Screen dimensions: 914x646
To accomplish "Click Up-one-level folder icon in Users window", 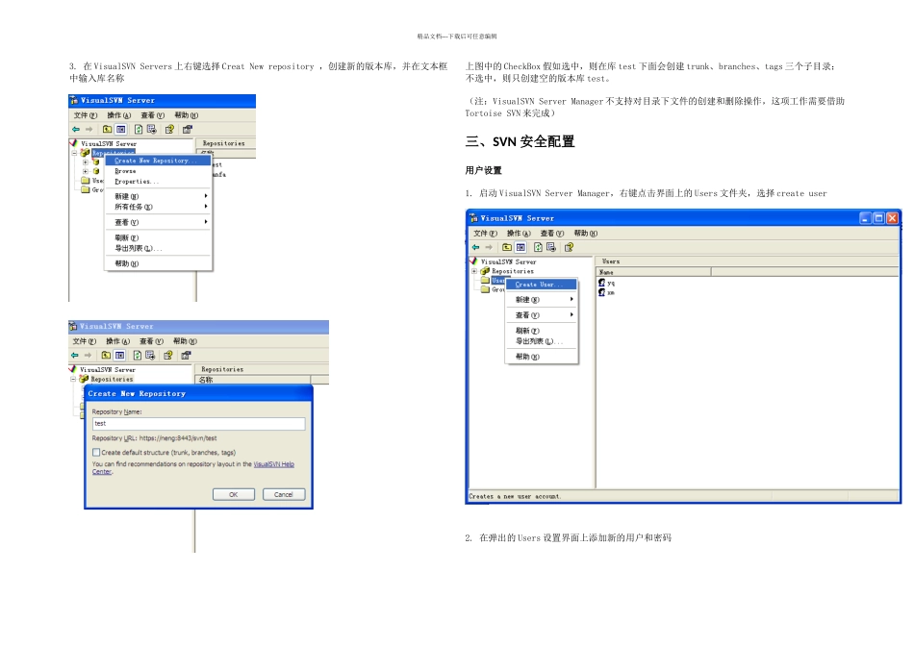I will (507, 248).
